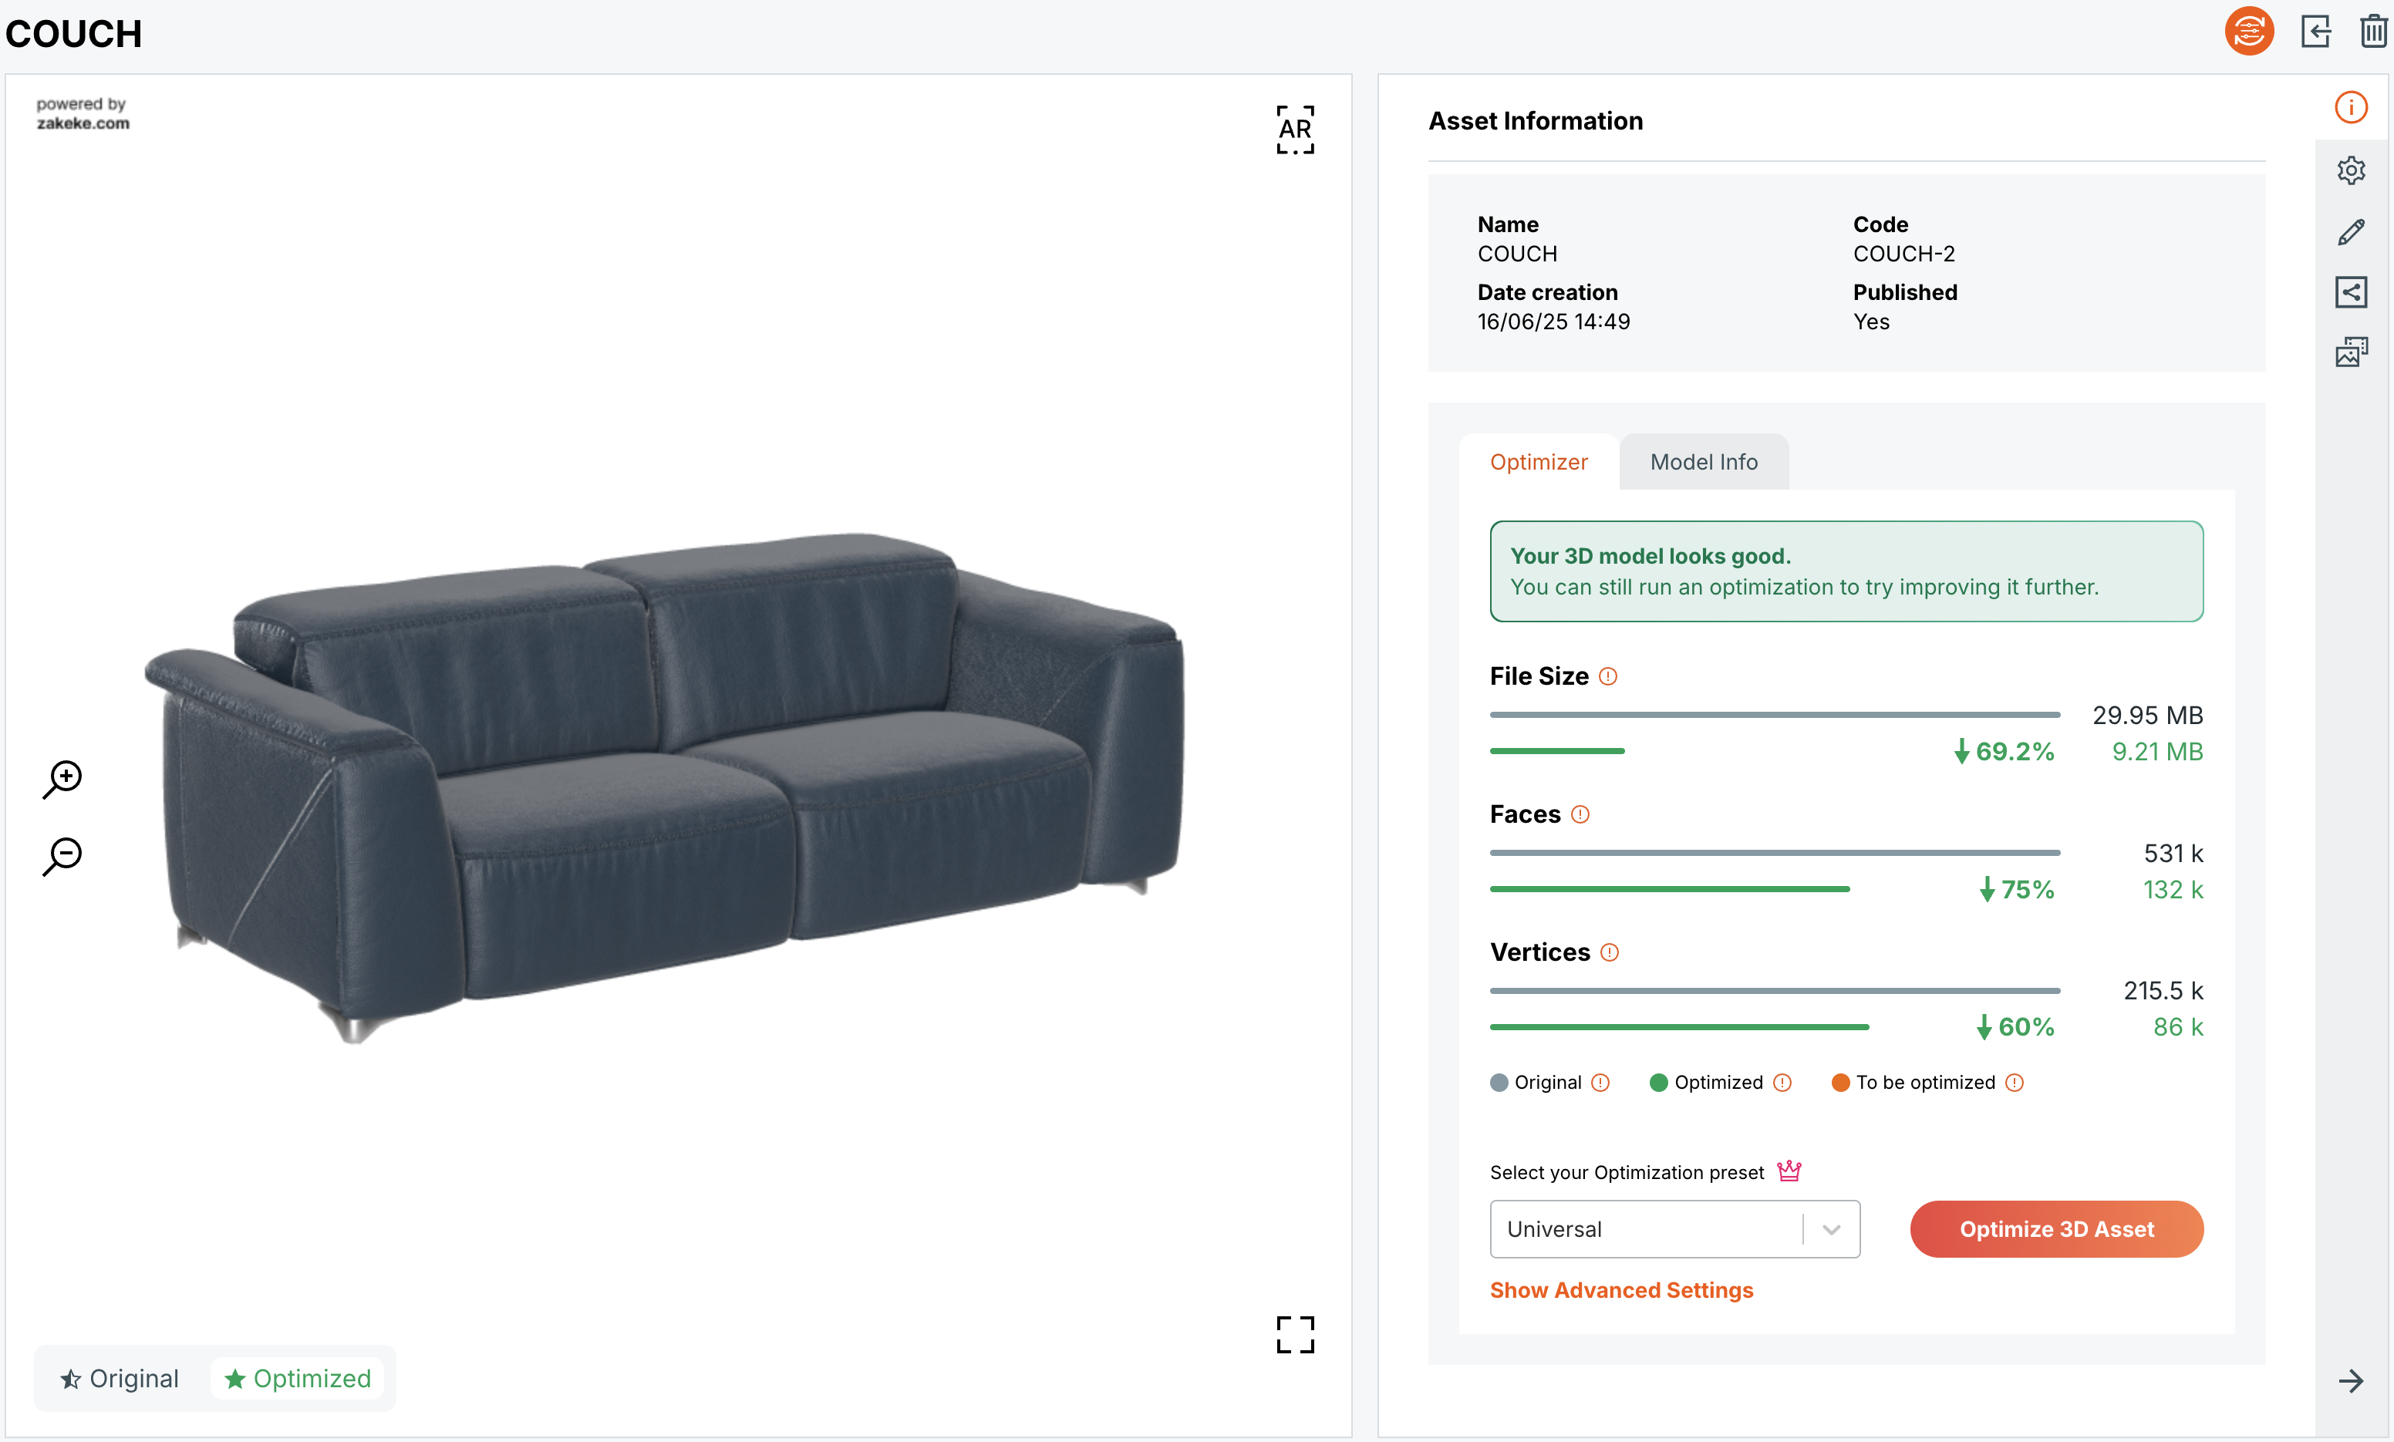The height and width of the screenshot is (1442, 2394).
Task: Click the 60% vertices reduction value
Action: [2015, 1027]
